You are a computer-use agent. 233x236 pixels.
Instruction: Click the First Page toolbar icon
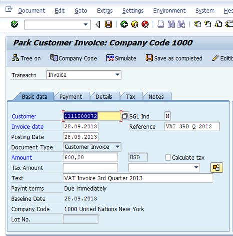(x=198, y=24)
